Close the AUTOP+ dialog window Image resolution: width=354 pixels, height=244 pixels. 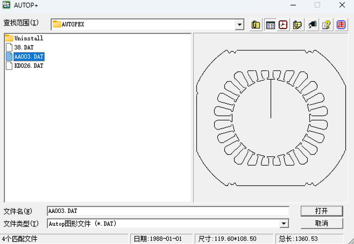[342, 5]
